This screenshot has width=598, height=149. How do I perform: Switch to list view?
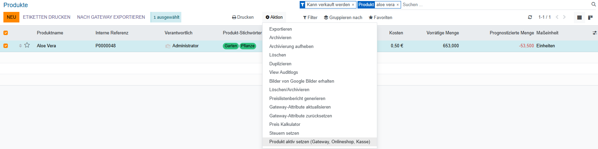pyautogui.click(x=579, y=17)
